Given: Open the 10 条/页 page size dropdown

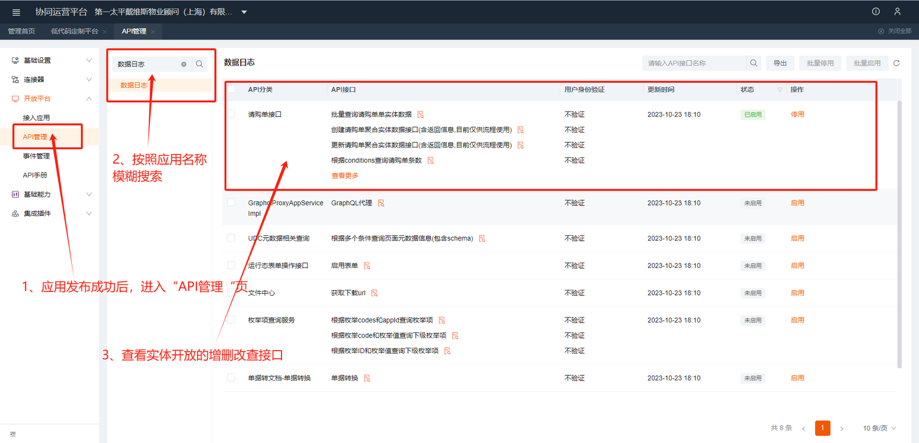Looking at the screenshot, I should coord(879,428).
